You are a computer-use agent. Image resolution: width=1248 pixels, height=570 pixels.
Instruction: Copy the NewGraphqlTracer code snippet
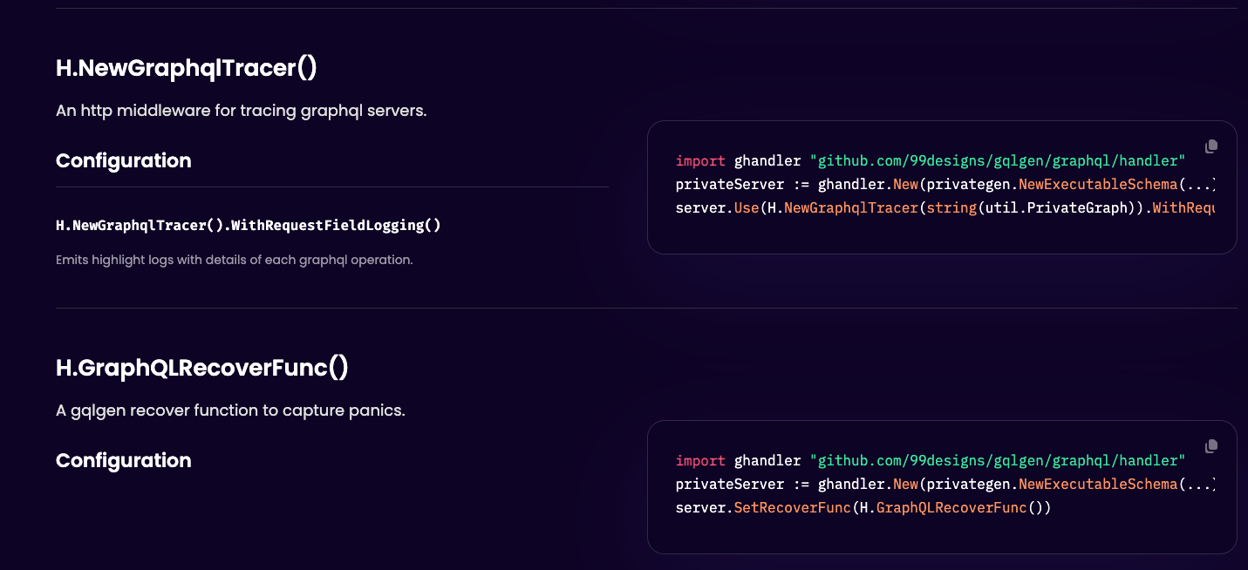click(1210, 146)
